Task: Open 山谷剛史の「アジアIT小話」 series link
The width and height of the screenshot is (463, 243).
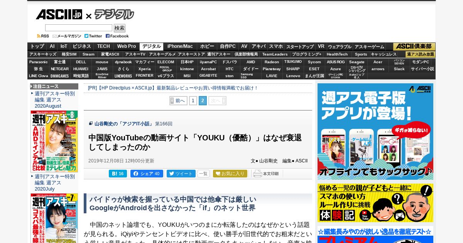Action: click(124, 124)
